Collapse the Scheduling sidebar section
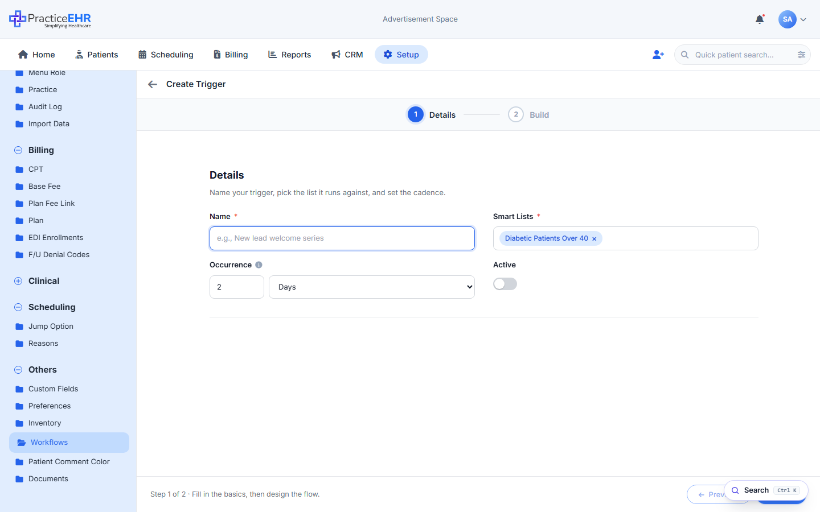This screenshot has width=820, height=512. pos(18,307)
